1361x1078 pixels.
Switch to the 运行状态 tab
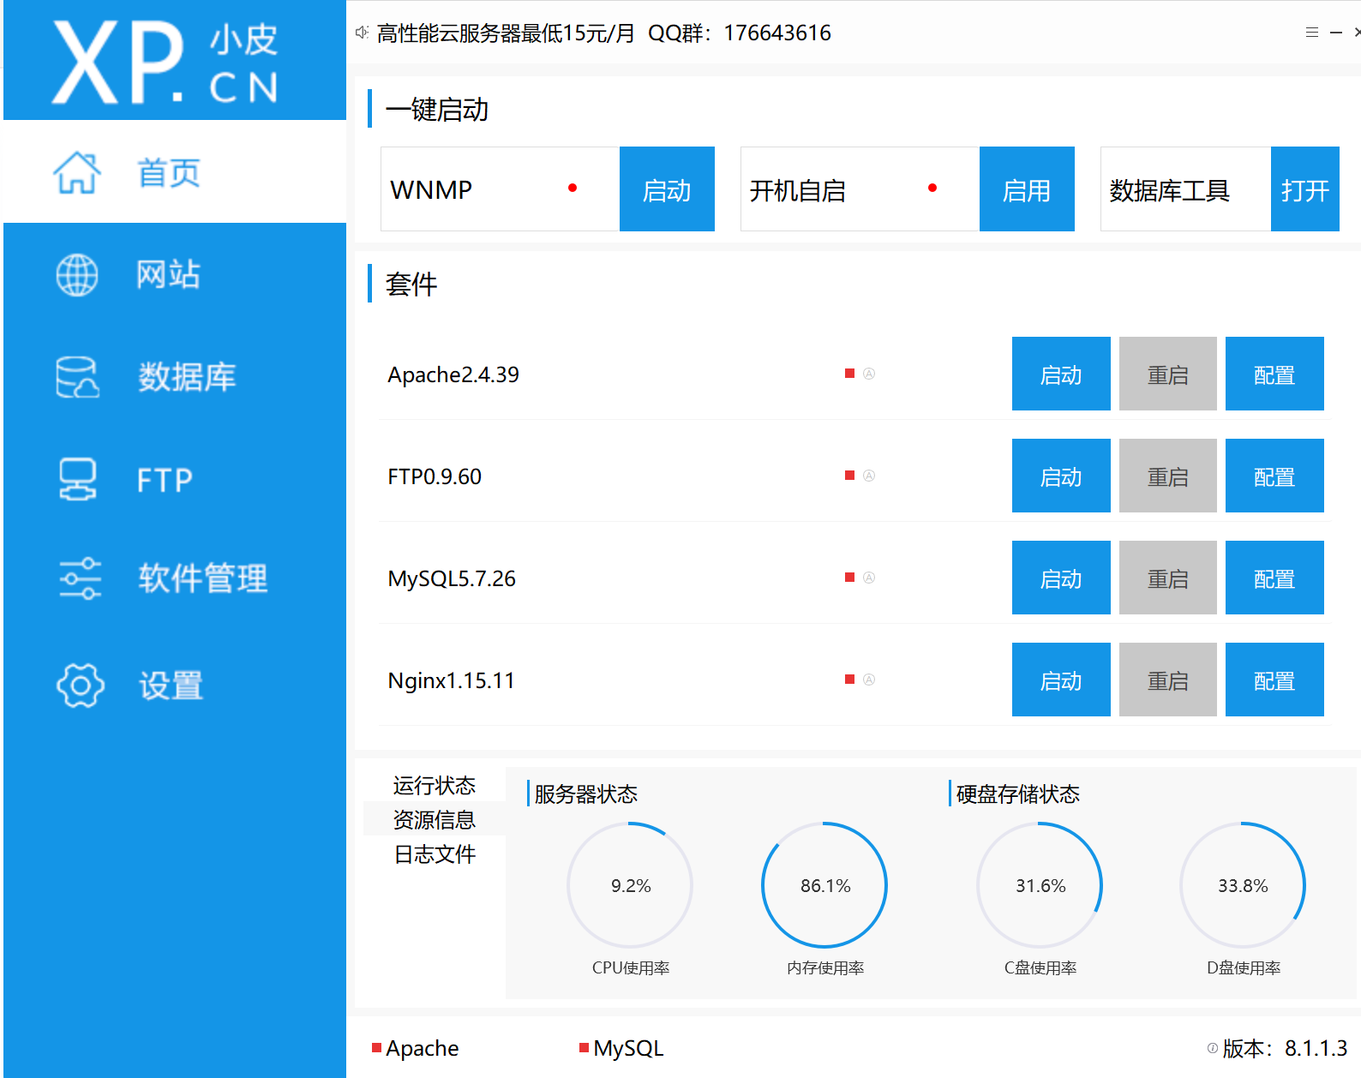(x=435, y=785)
